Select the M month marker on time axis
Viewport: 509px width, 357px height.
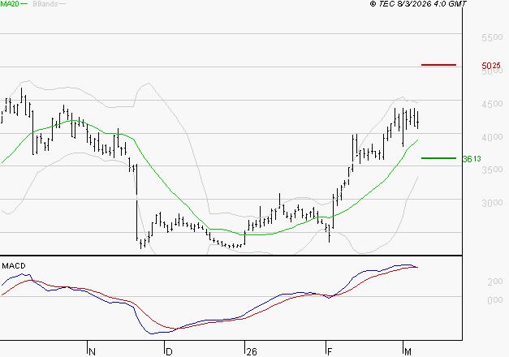coord(408,351)
